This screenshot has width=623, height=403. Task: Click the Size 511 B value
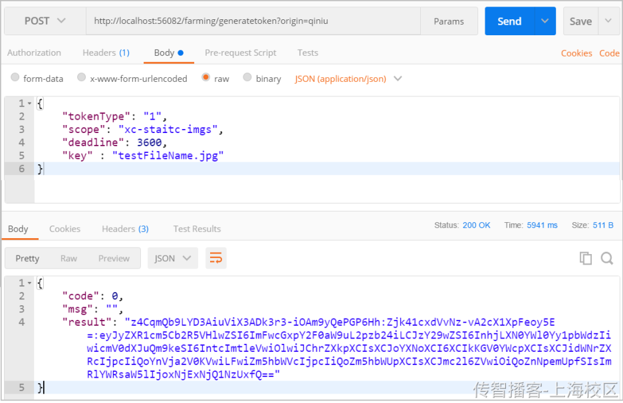[x=603, y=225]
